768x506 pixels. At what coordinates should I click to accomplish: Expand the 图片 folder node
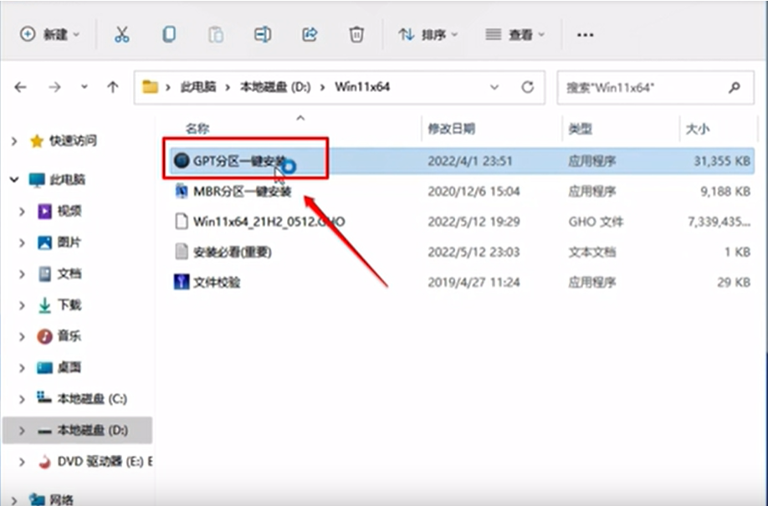[22, 243]
